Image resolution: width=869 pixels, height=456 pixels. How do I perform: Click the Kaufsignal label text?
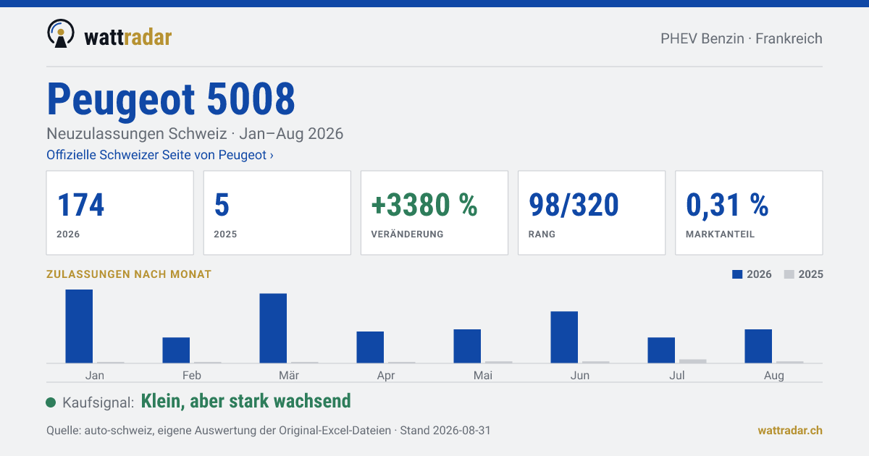98,402
